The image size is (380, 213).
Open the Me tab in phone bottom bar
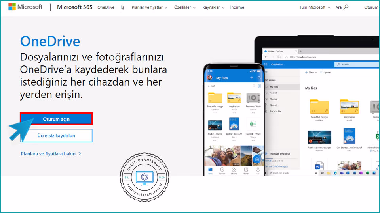tap(258, 171)
